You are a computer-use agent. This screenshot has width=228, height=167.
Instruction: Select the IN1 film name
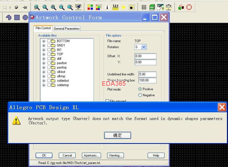click(59, 50)
